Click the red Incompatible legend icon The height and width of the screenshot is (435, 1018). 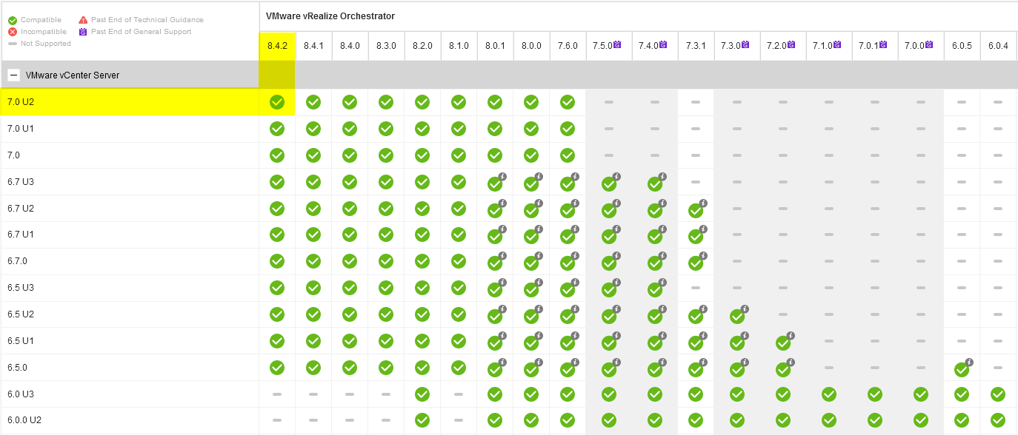(13, 32)
